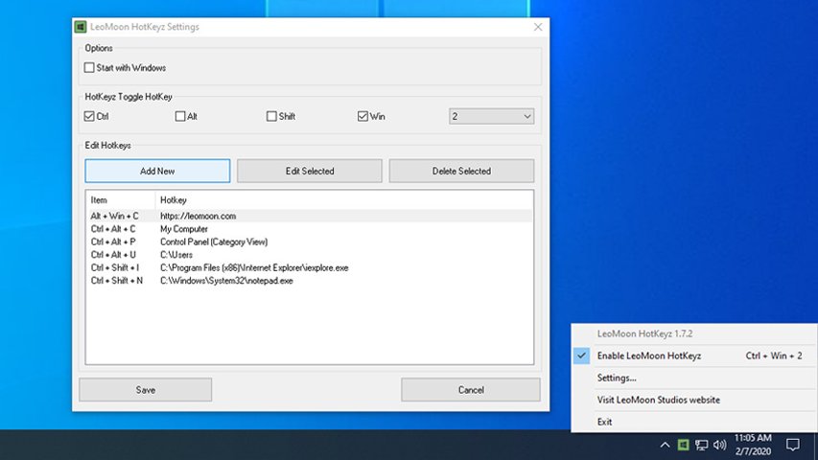
Task: Click the LeoMoon HotKeyz green tray icon
Action: [x=683, y=445]
